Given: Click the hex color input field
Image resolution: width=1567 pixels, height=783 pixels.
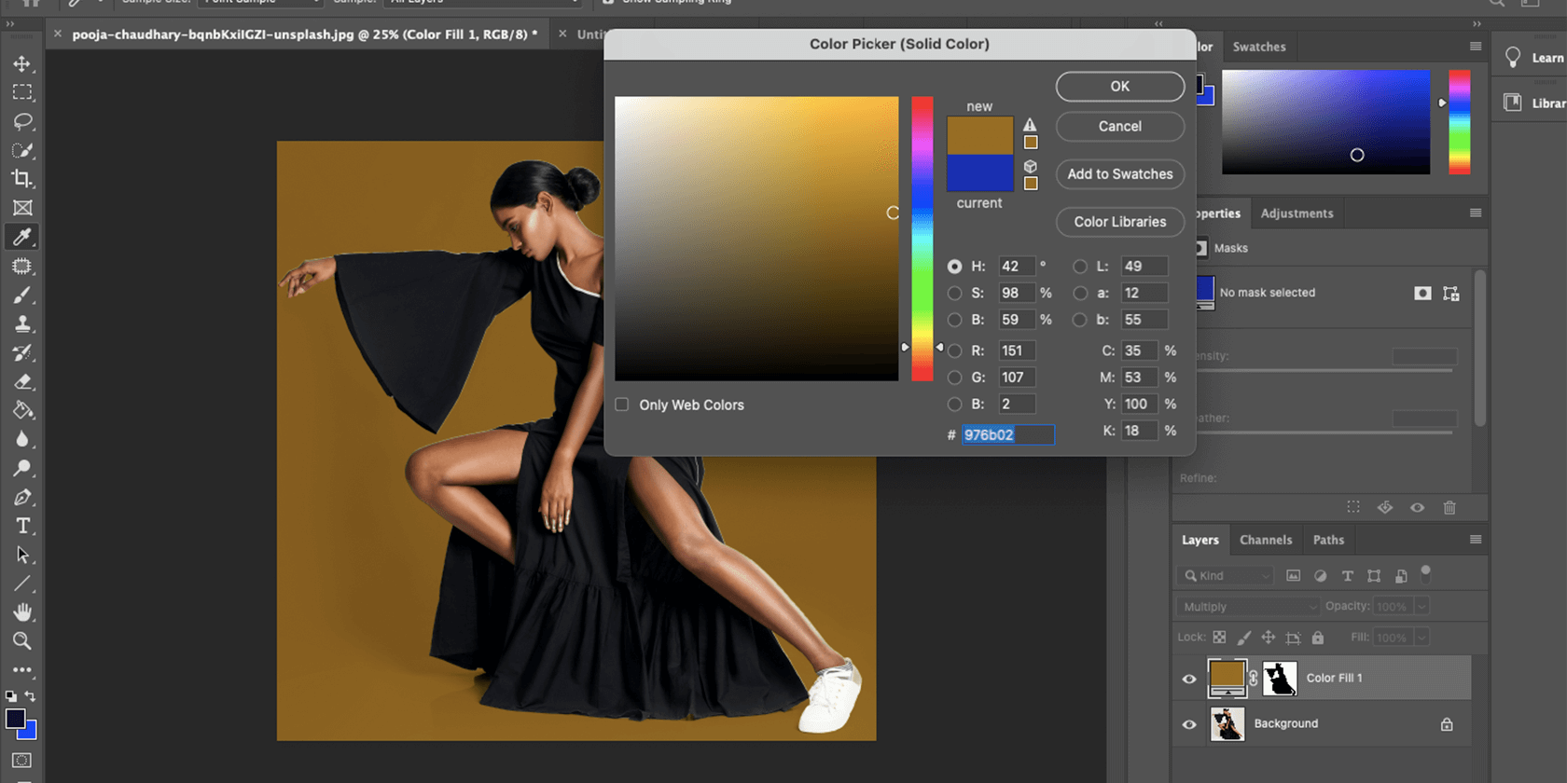Looking at the screenshot, I should click(x=1007, y=435).
